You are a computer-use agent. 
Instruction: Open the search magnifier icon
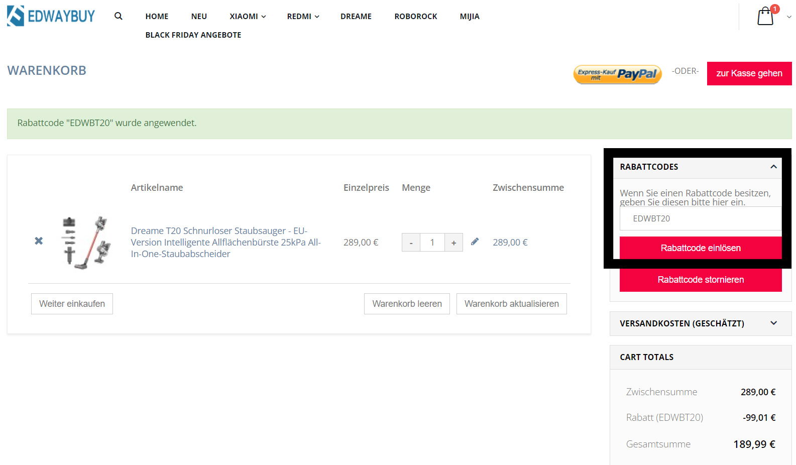(119, 16)
